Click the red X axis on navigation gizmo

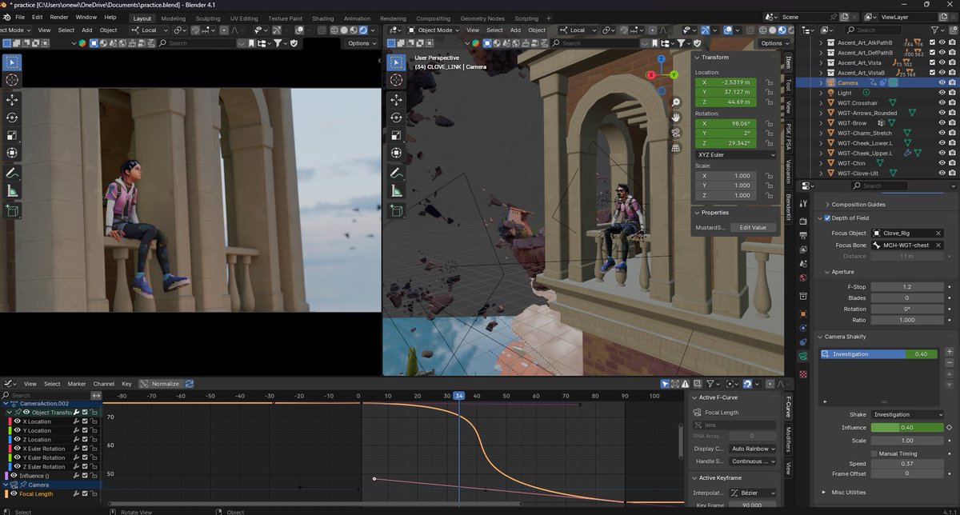coord(651,74)
